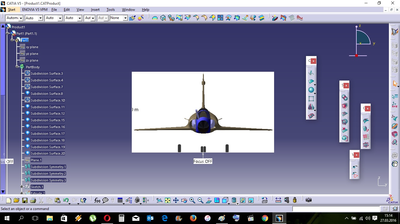Click the Formula f(x) icon
400x224 pixels.
[97, 200]
